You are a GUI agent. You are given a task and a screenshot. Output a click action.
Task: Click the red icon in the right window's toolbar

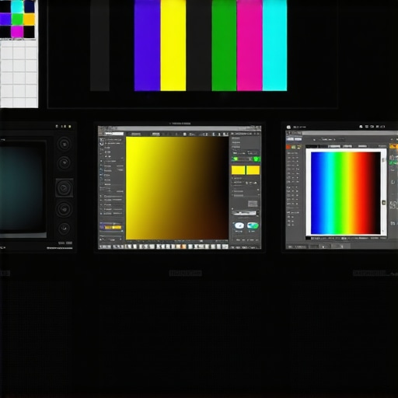(289, 147)
